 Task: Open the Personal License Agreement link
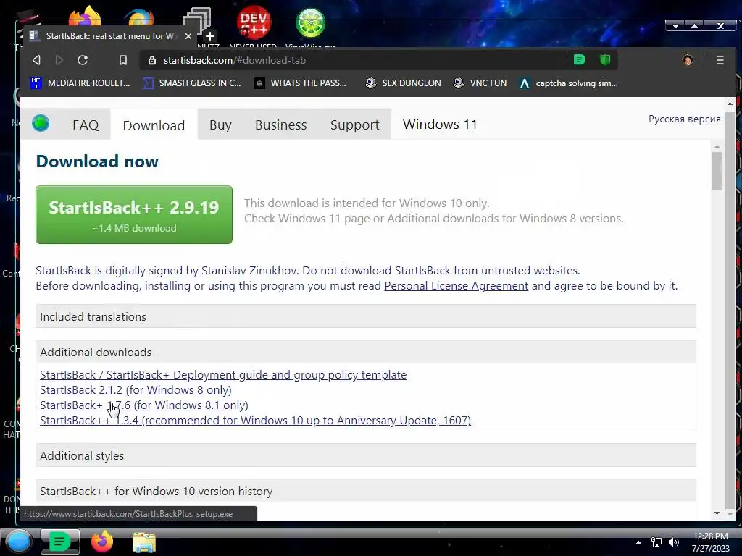(x=457, y=285)
